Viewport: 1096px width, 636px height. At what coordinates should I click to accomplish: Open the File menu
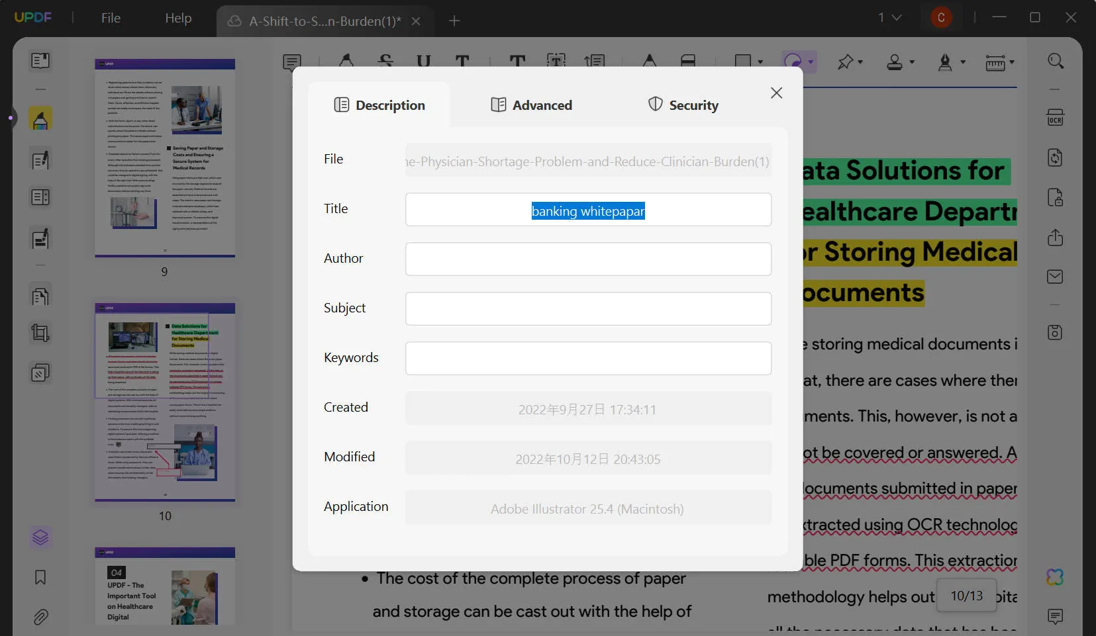[110, 18]
